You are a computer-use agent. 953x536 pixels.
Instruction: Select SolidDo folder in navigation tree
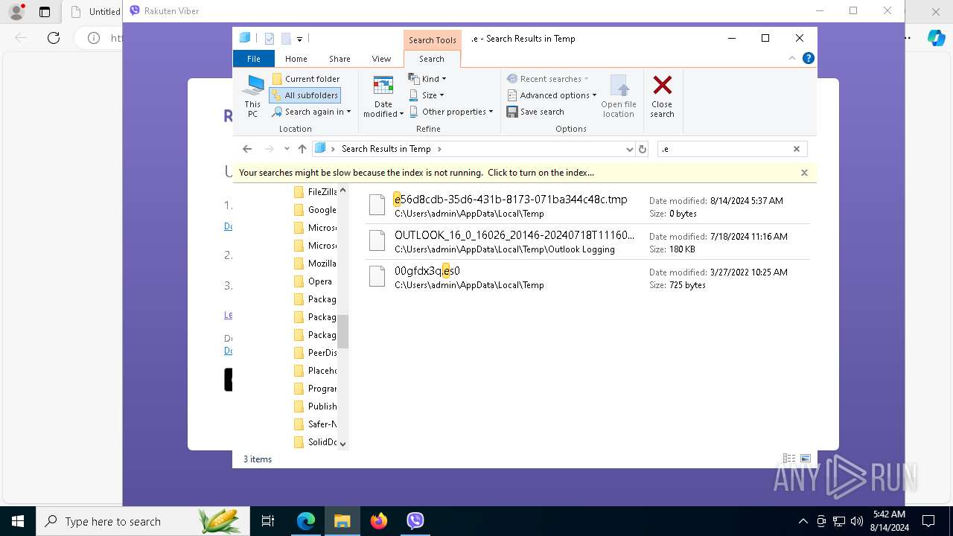[315, 442]
